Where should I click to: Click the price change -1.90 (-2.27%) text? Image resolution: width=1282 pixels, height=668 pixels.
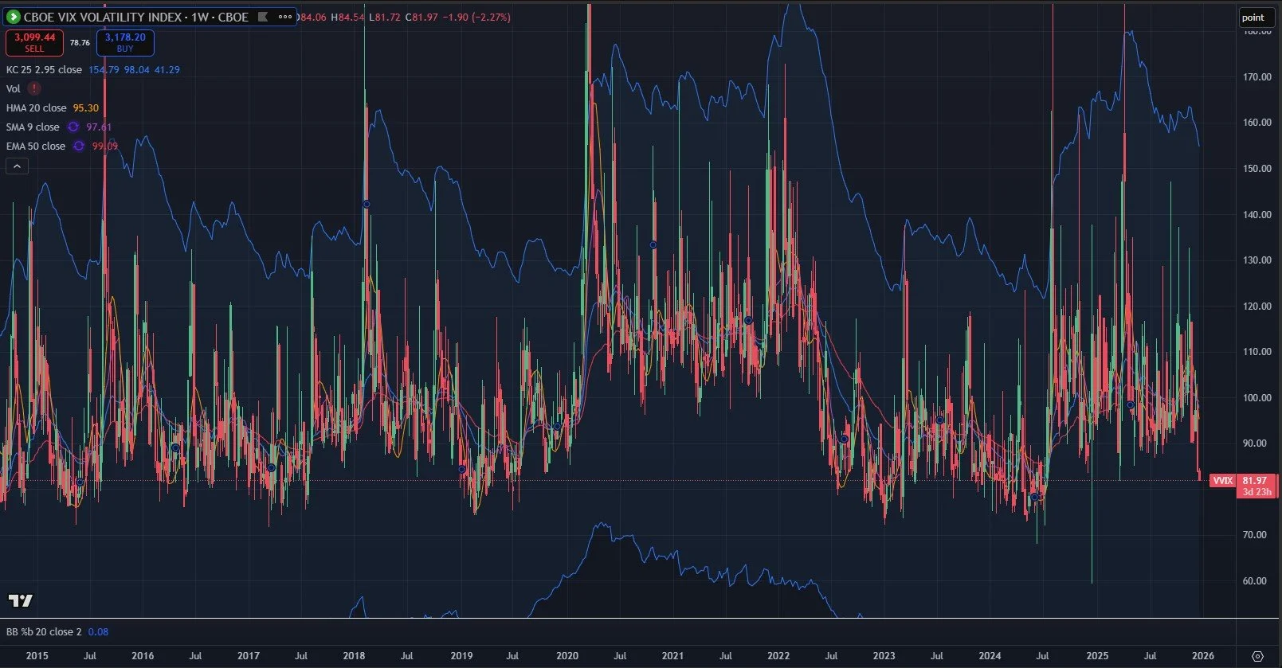tap(476, 17)
